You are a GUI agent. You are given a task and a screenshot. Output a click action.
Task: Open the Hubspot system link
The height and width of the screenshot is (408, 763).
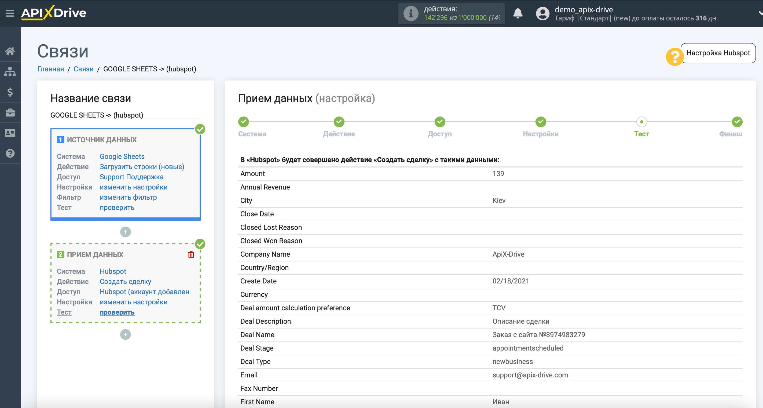point(113,271)
